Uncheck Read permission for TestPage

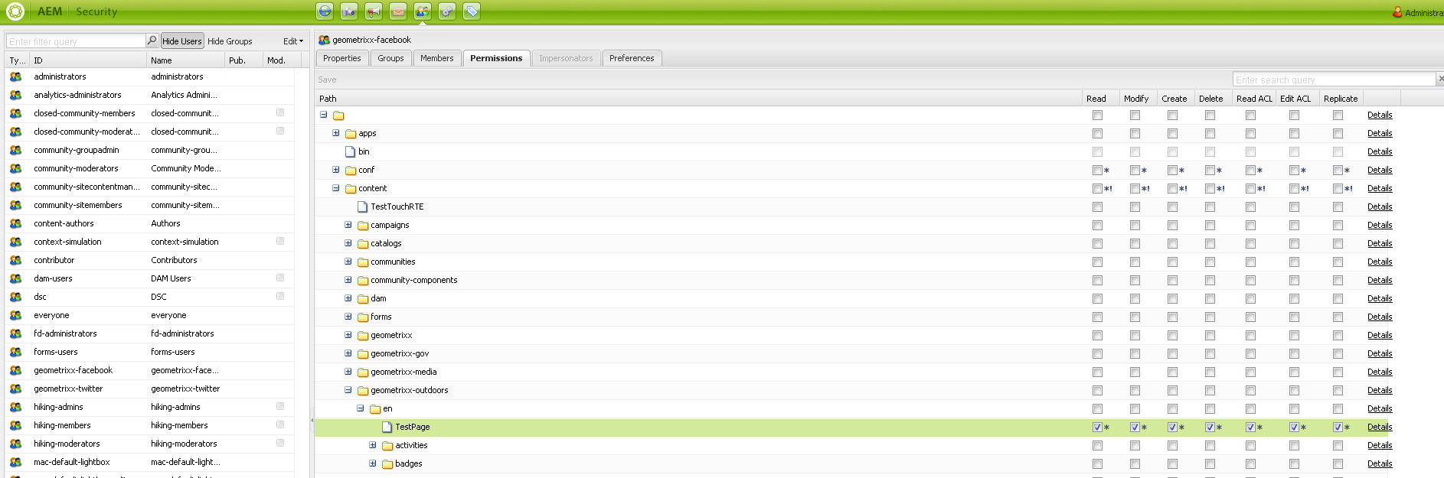(x=1097, y=427)
